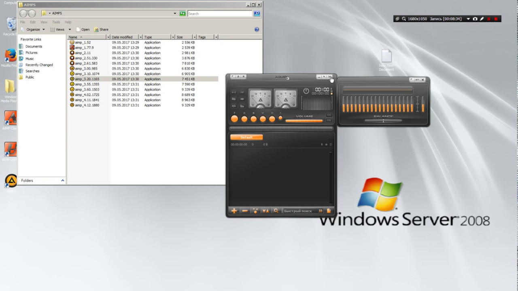Toggle the lower small button right of VOLUME

click(x=329, y=120)
